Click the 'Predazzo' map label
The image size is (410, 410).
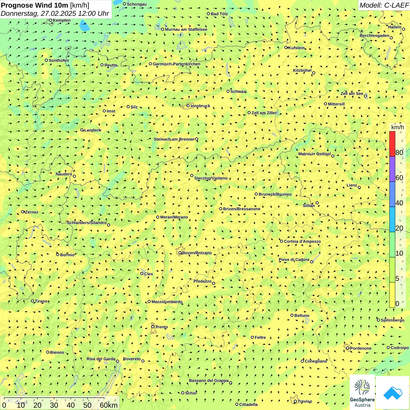(x=202, y=281)
